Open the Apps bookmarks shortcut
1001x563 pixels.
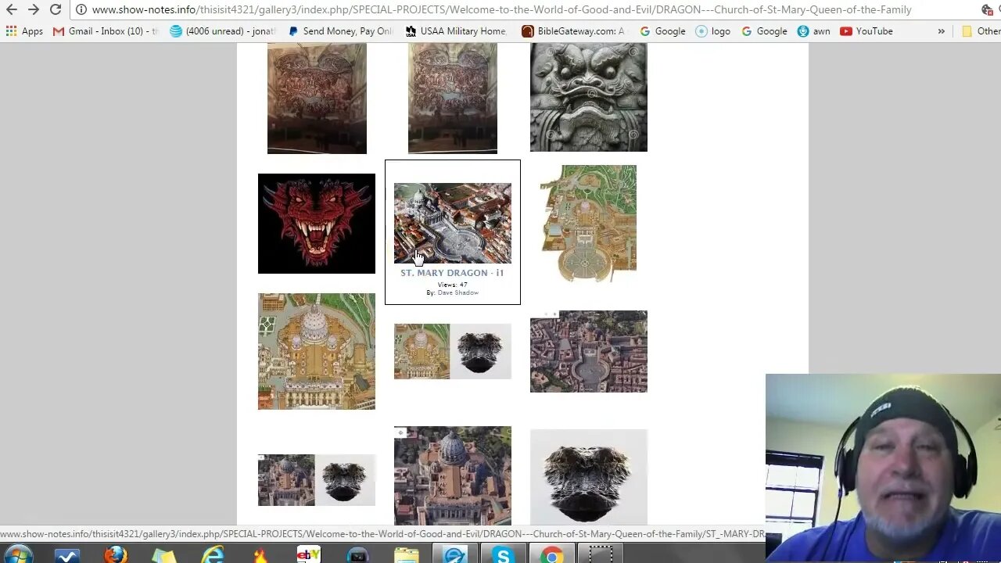[x=24, y=31]
